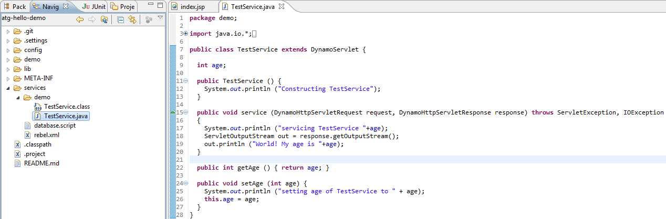Switch to the JUnit view tab
Viewport: 666px width, 219px height.
click(x=93, y=7)
